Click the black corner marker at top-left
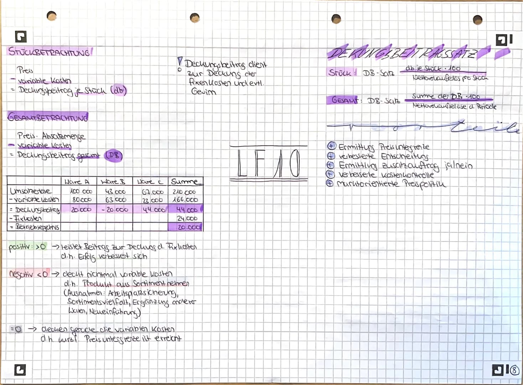The height and width of the screenshot is (385, 523). coord(21,36)
